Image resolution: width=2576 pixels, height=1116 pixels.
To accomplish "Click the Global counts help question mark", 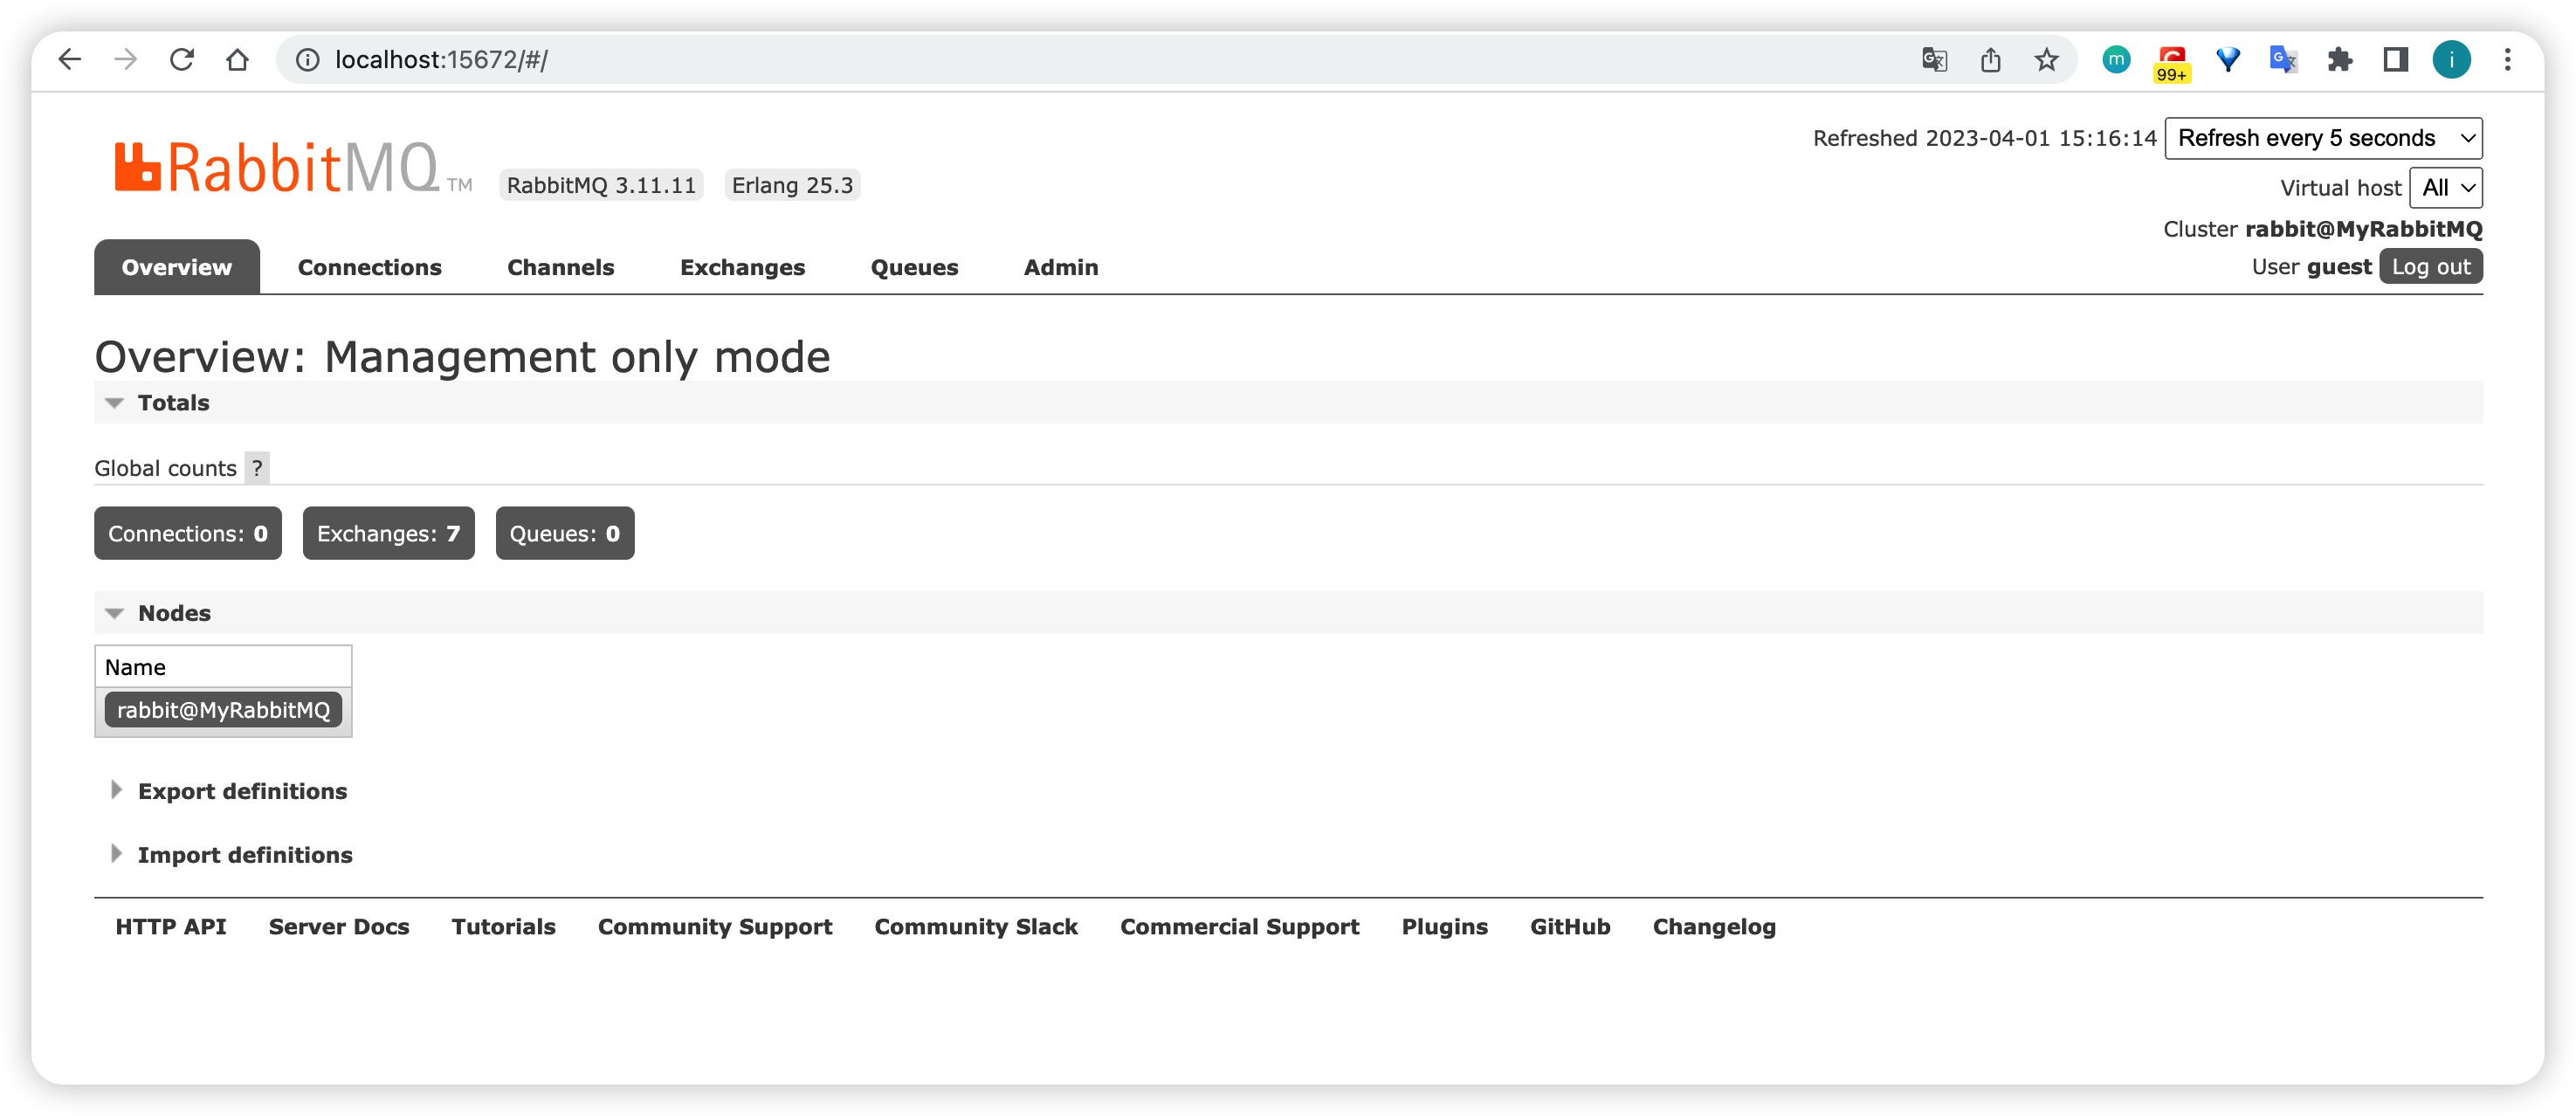I will [257, 468].
